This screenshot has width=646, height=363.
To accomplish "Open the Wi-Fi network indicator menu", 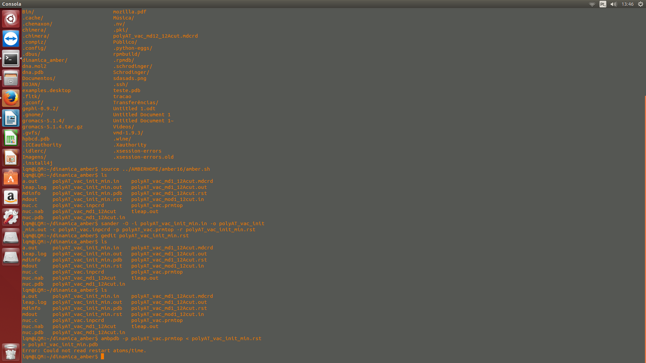I will pos(592,4).
